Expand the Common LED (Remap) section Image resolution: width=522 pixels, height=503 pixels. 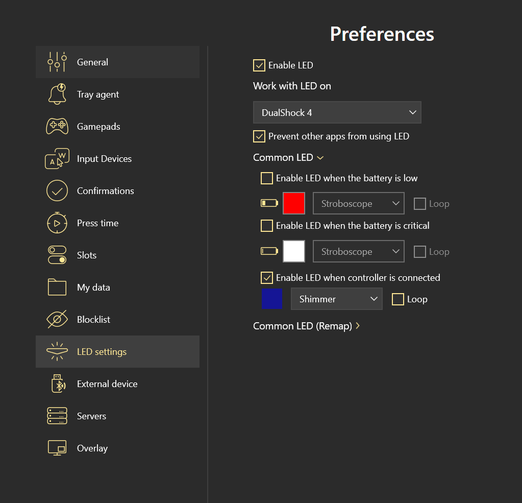pyautogui.click(x=306, y=326)
